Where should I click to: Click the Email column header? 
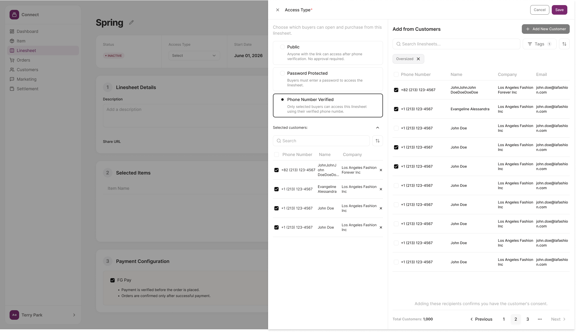tap(541, 74)
